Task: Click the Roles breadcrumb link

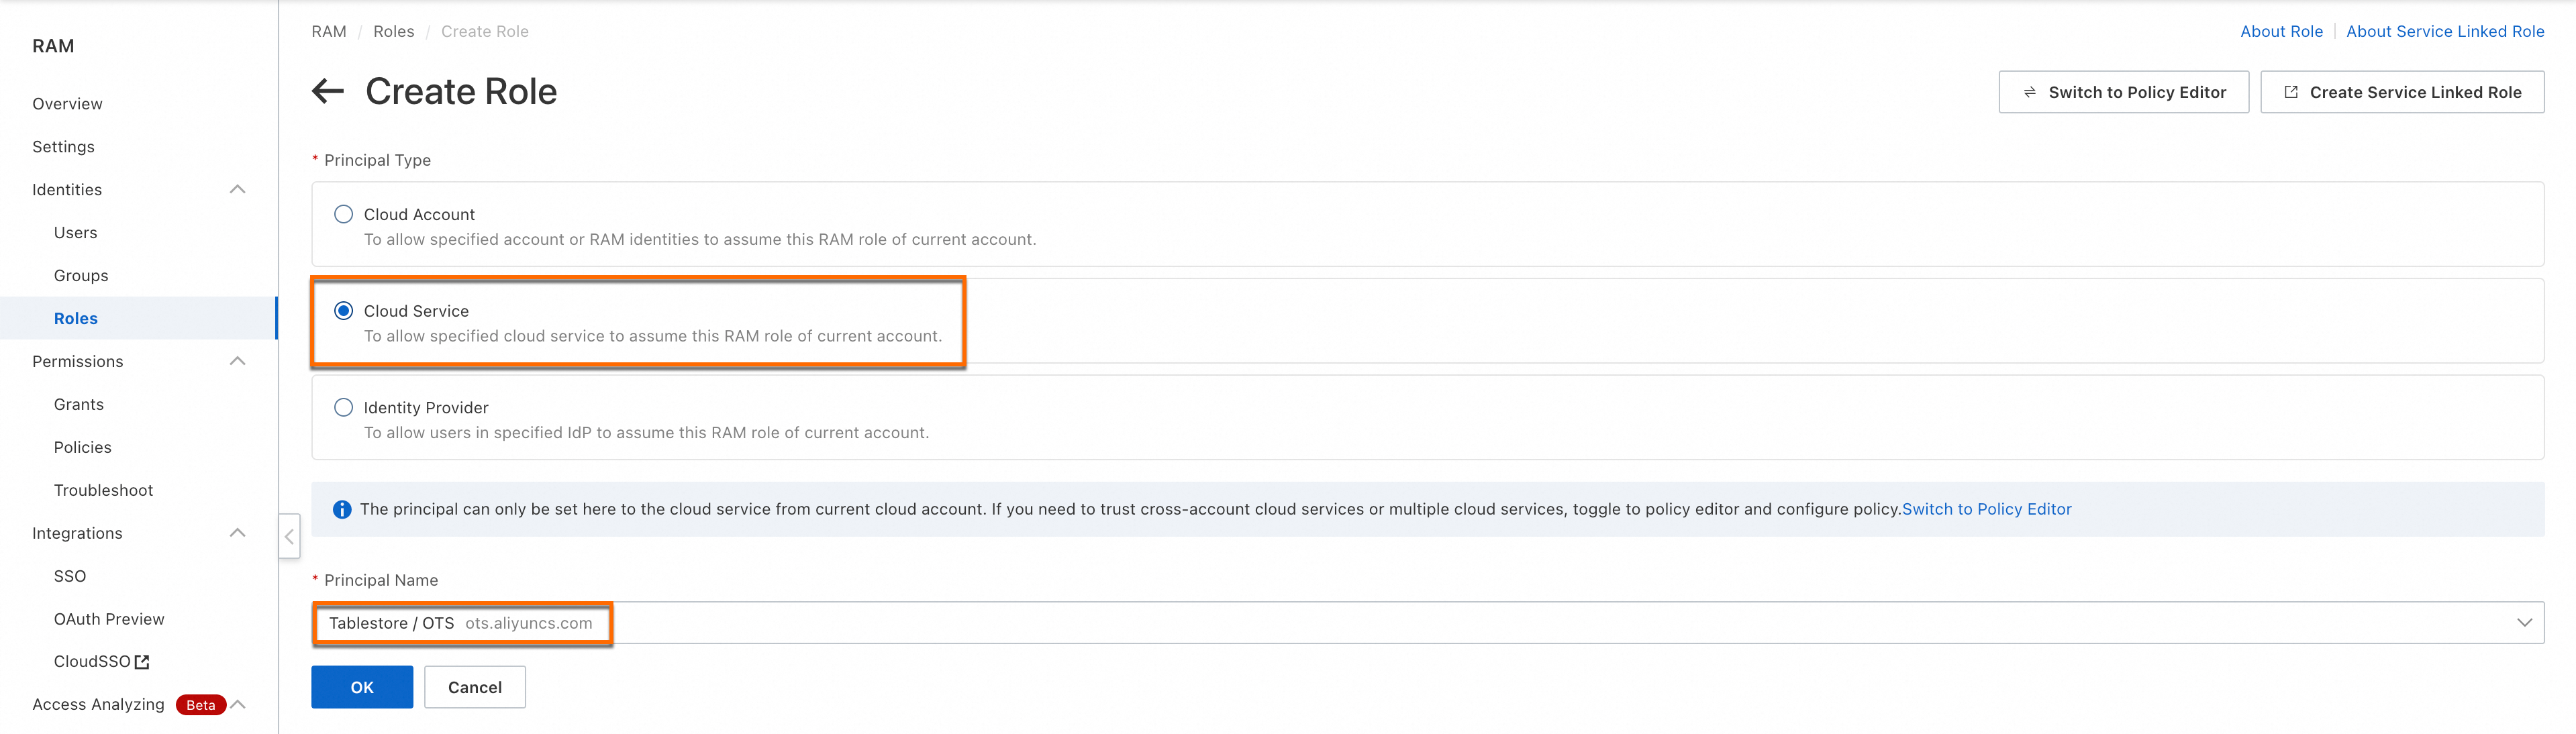Action: click(393, 32)
